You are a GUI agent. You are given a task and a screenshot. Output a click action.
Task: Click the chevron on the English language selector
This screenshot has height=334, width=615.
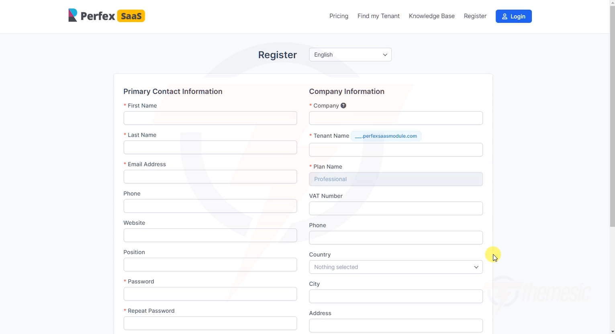click(x=384, y=55)
